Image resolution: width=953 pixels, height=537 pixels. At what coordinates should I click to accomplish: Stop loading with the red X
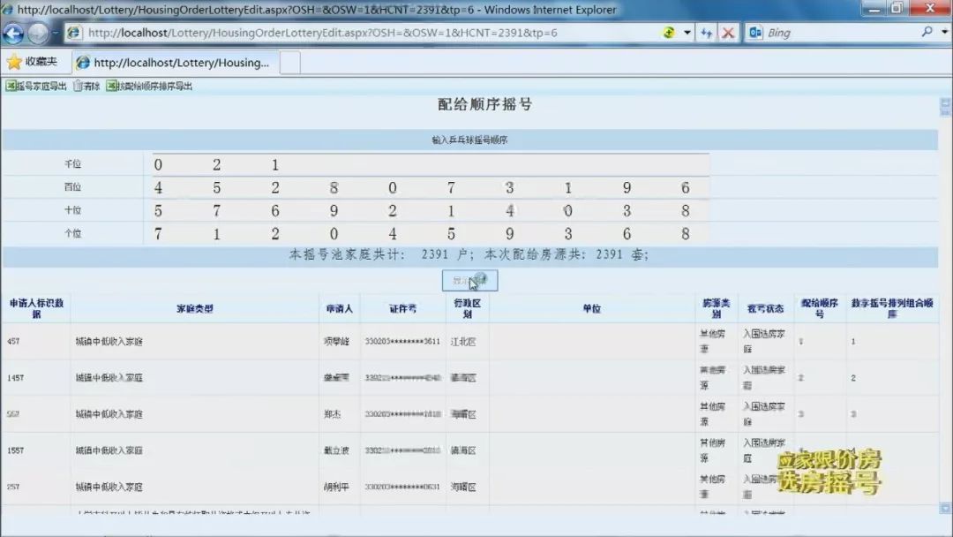click(x=727, y=33)
